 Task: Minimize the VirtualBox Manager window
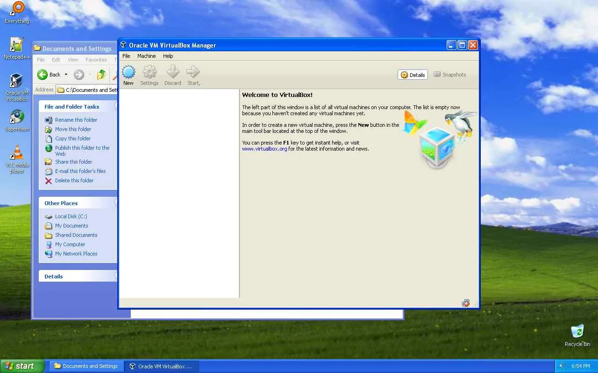click(x=451, y=45)
